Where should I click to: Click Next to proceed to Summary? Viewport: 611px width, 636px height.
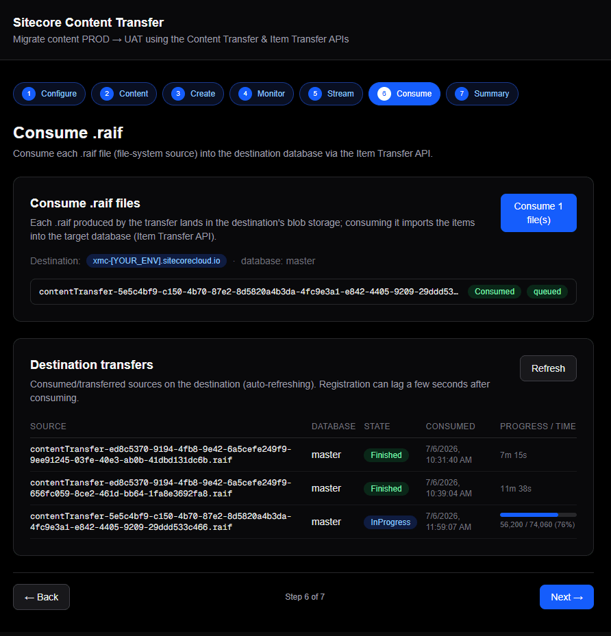click(x=566, y=597)
